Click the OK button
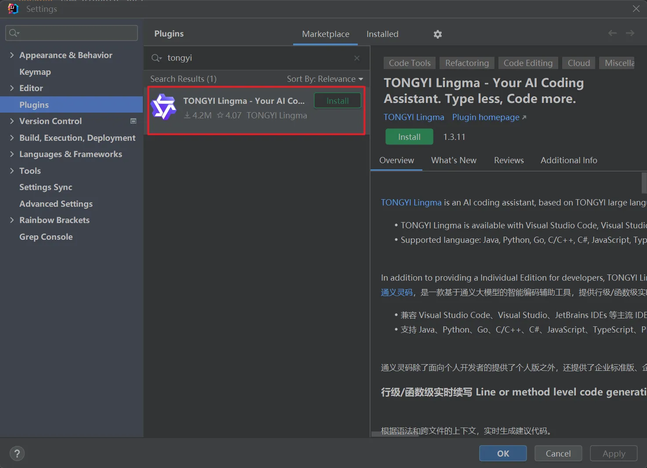The width and height of the screenshot is (647, 468). coord(503,453)
